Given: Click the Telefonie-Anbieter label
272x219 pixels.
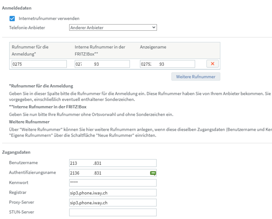Looking at the screenshot, I should click(27, 28).
